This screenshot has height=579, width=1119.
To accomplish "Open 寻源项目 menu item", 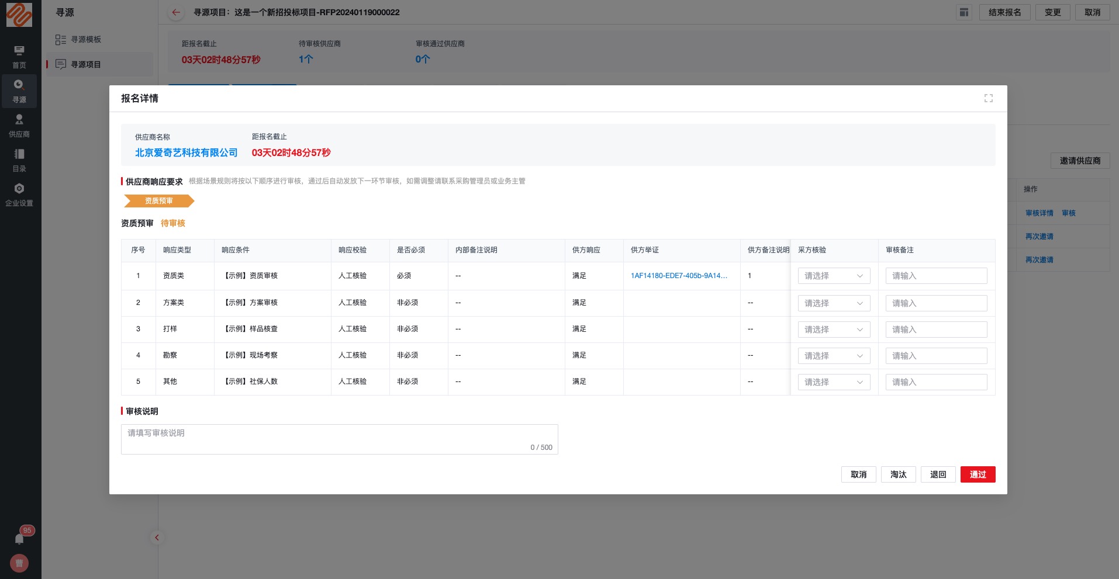I will (x=100, y=64).
